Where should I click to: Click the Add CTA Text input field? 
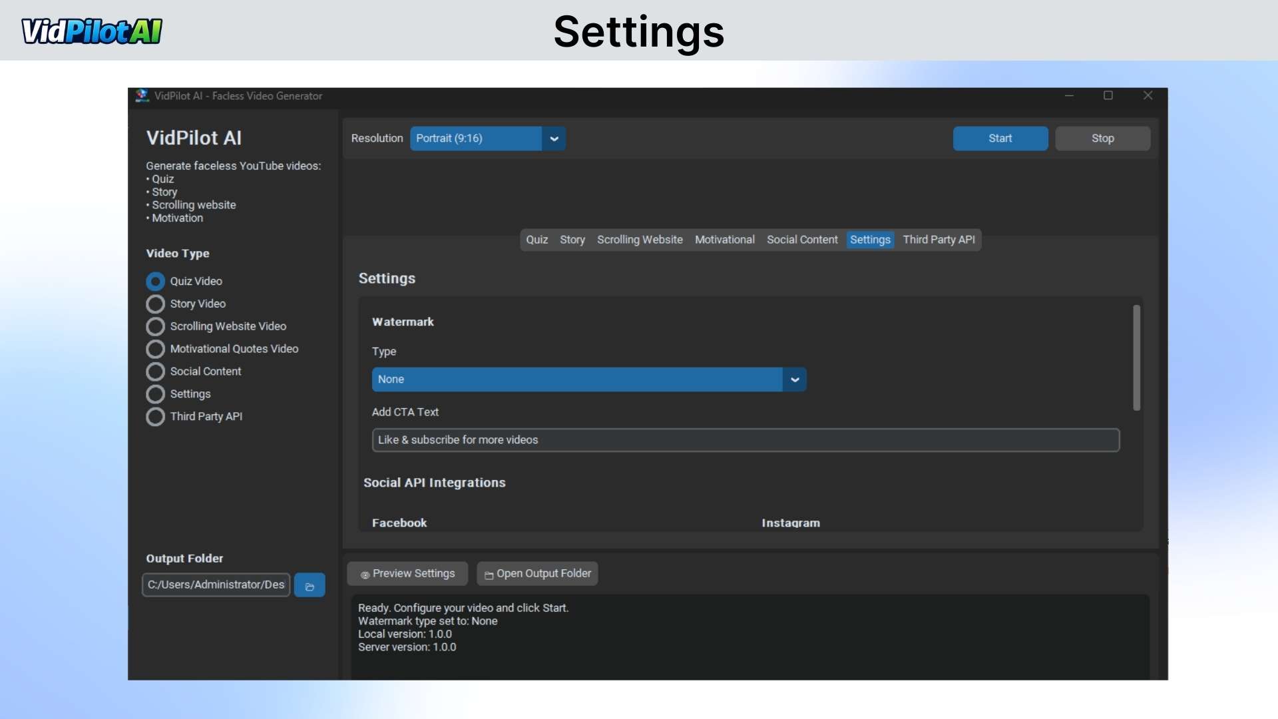[x=745, y=440]
